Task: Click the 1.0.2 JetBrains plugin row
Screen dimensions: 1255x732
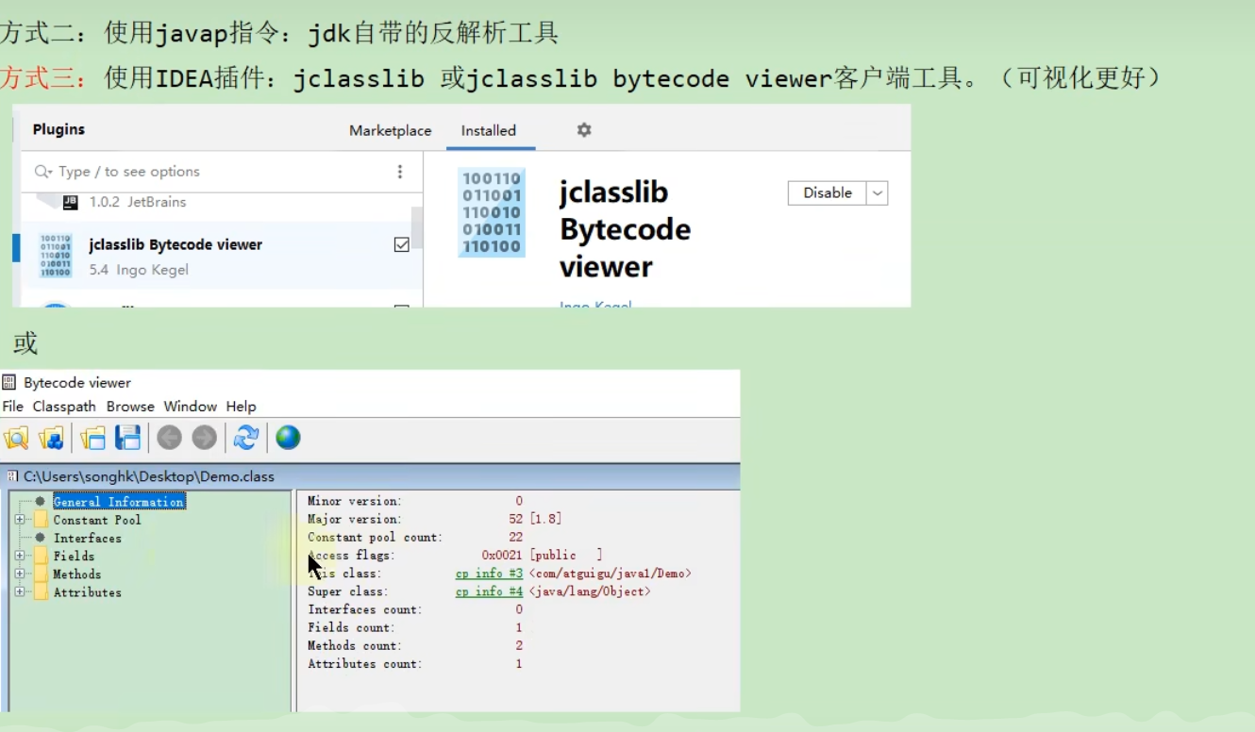Action: coord(138,202)
